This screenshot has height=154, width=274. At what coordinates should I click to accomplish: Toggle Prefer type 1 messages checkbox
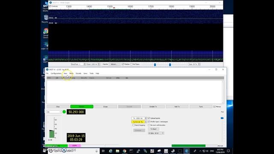coord(149,121)
